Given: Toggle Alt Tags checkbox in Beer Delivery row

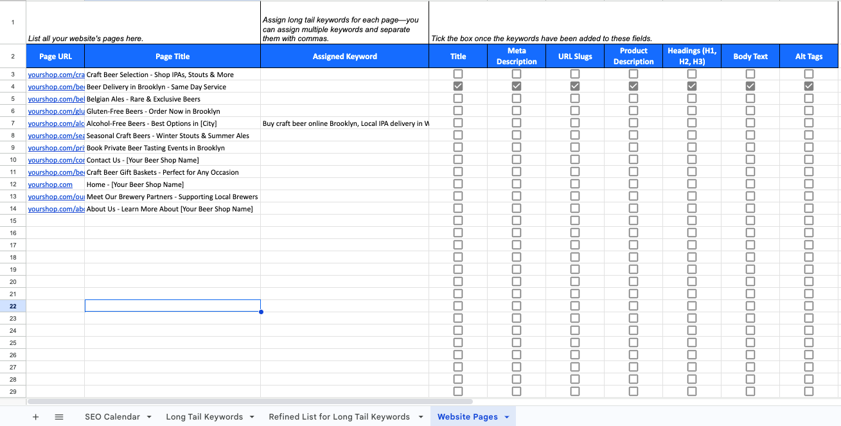Looking at the screenshot, I should [809, 87].
